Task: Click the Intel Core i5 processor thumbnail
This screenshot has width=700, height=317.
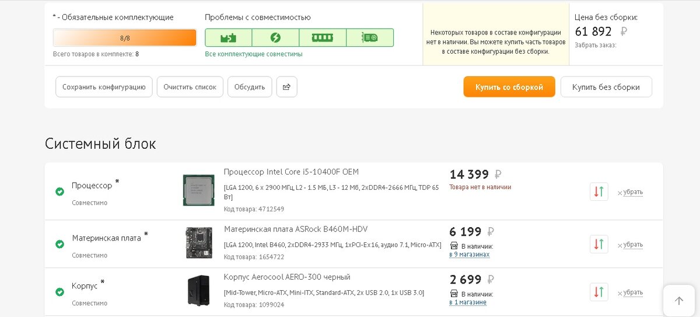Action: tap(198, 190)
